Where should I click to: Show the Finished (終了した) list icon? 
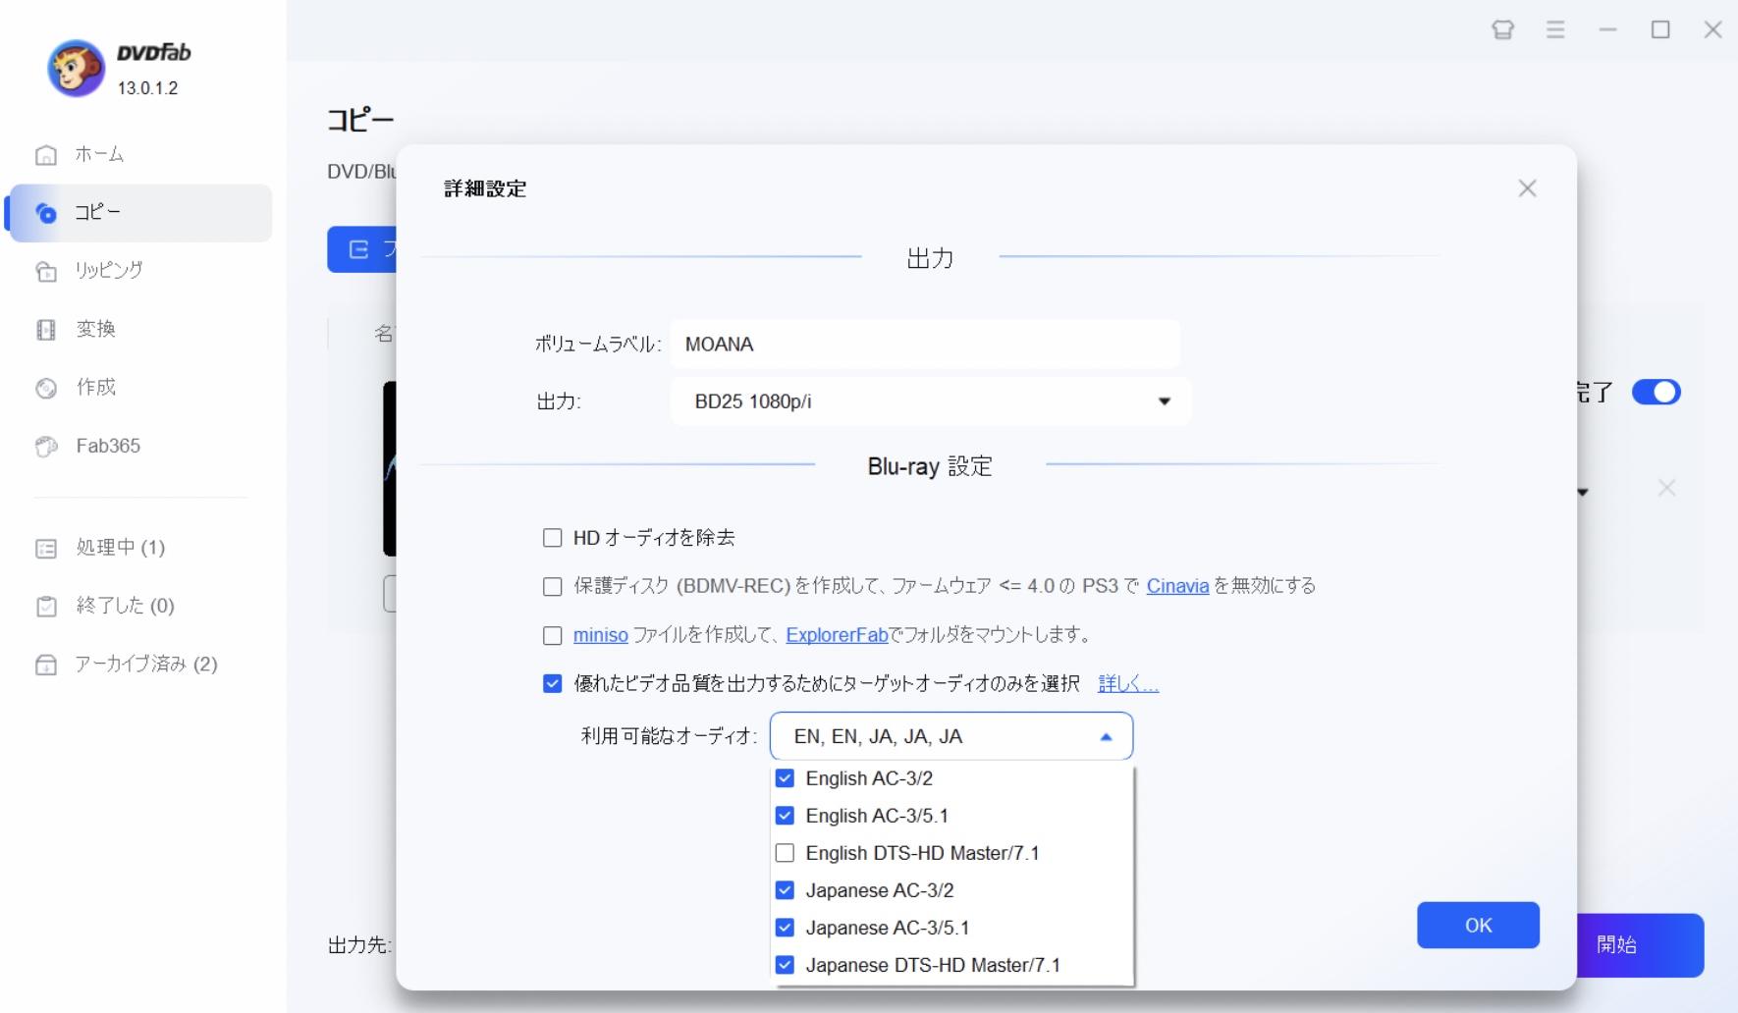(x=46, y=607)
